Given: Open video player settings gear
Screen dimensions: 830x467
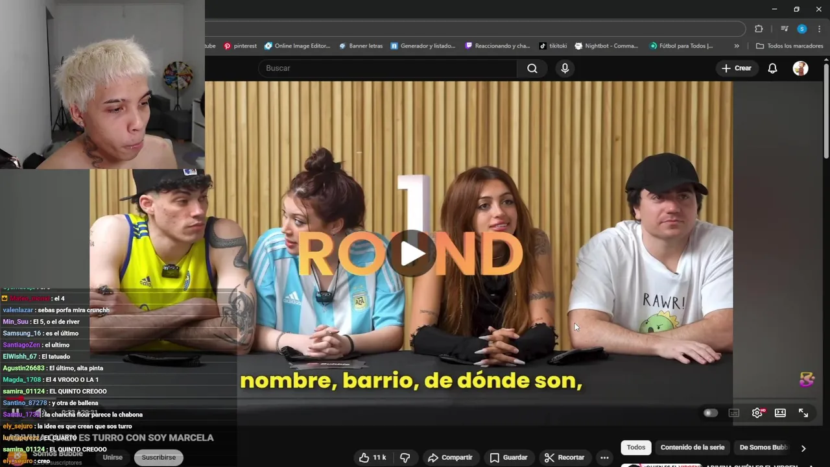Looking at the screenshot, I should [757, 413].
